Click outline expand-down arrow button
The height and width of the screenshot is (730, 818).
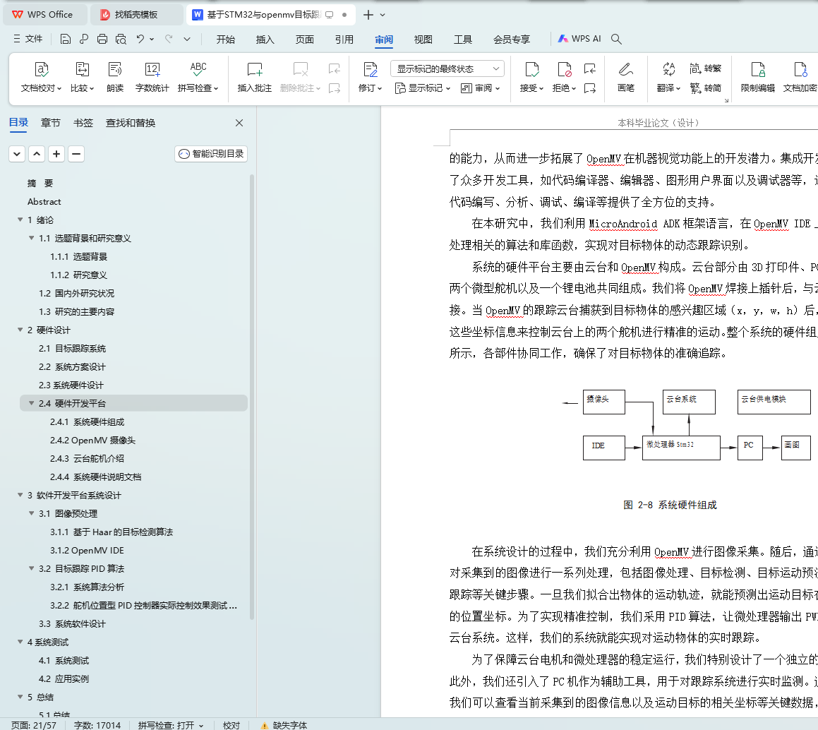[17, 154]
